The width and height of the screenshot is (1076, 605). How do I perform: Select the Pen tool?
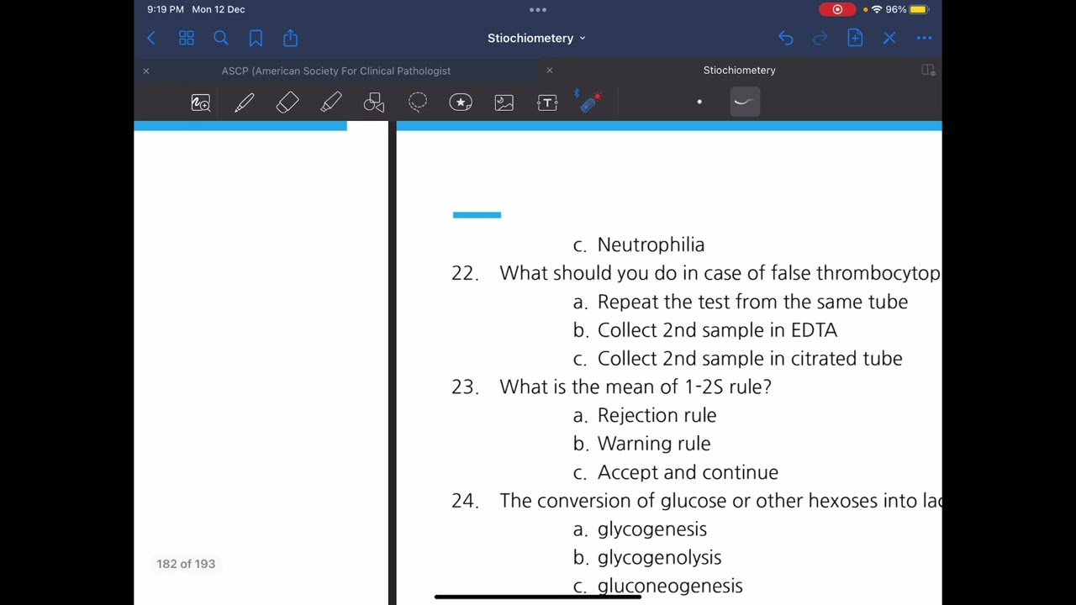[245, 103]
